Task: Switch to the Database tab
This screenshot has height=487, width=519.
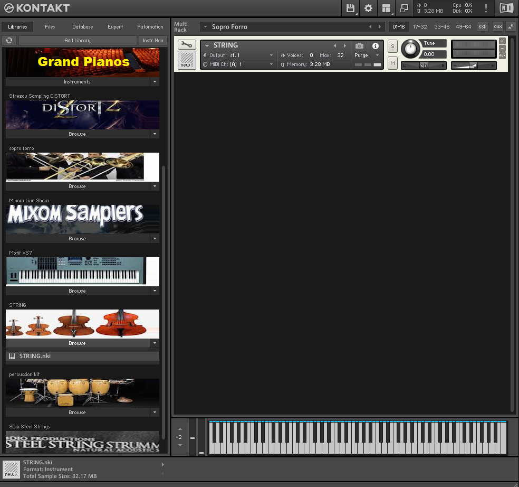Action: coord(83,27)
